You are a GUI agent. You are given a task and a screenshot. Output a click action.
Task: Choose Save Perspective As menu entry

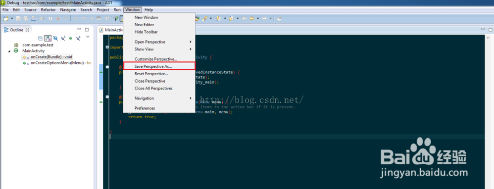[x=159, y=66]
